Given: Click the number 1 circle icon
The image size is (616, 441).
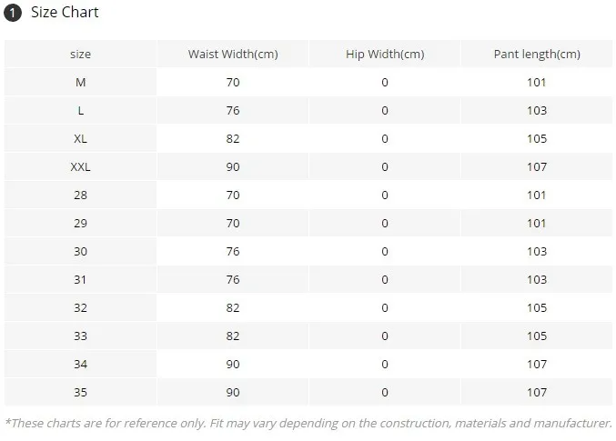Looking at the screenshot, I should click(13, 13).
